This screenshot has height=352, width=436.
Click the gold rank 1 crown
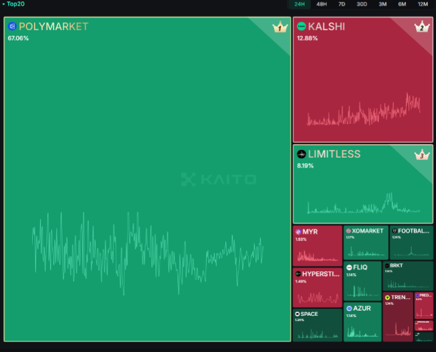coord(280,27)
